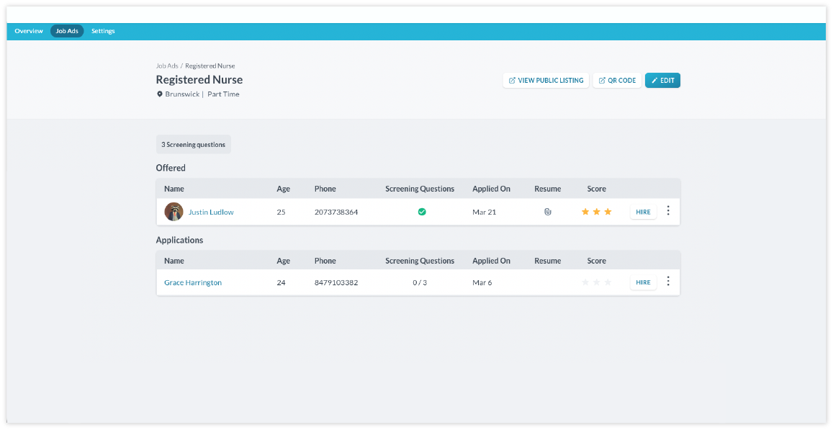Open the Settings tab
Screen dimensions: 833x430
tap(103, 31)
